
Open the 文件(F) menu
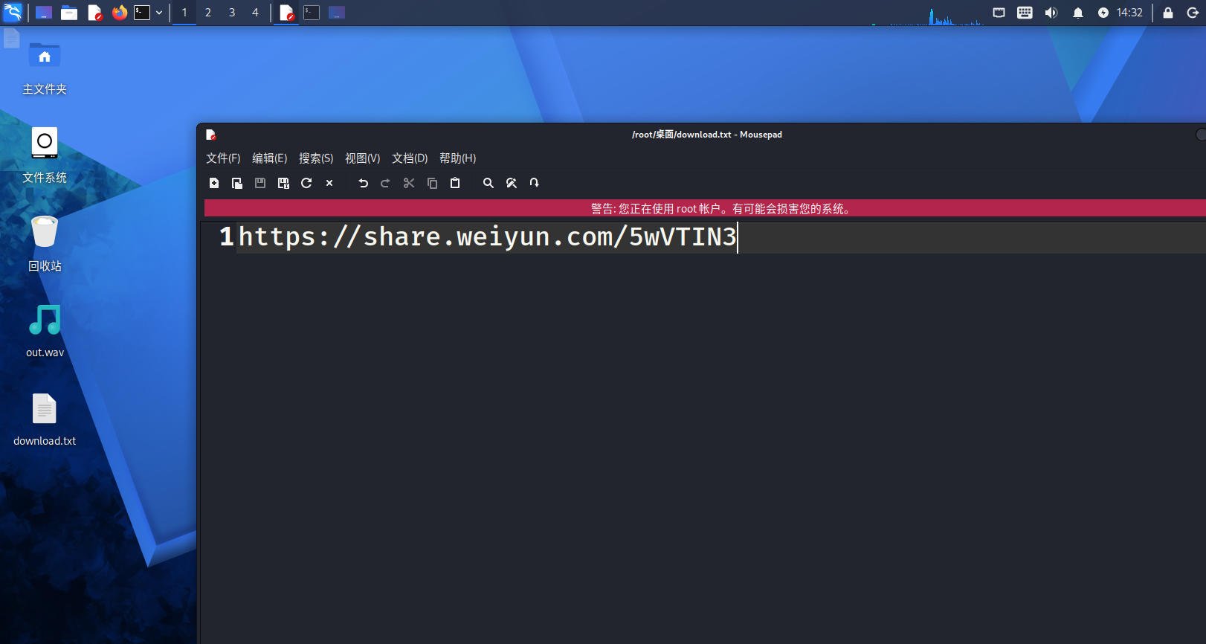pyautogui.click(x=223, y=158)
